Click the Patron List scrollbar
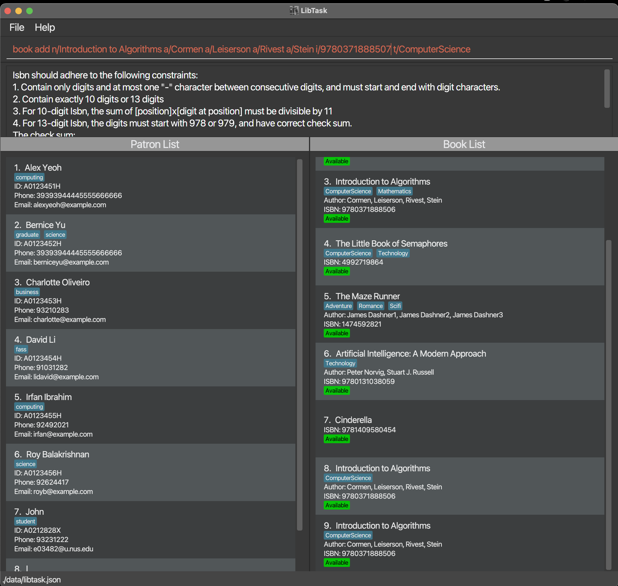Screen dimensions: 618x586 pos(299,344)
